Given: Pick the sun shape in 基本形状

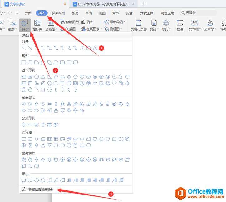Looking at the screenshot, I should tap(127, 83).
